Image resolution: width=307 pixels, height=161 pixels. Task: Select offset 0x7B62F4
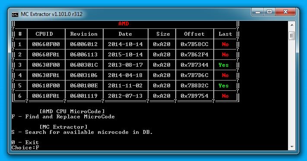click(x=194, y=55)
